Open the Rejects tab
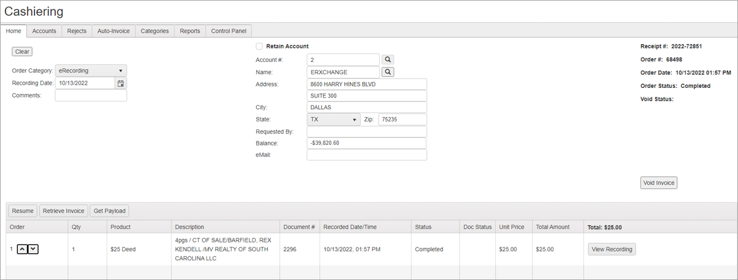The height and width of the screenshot is (280, 738). pos(77,31)
